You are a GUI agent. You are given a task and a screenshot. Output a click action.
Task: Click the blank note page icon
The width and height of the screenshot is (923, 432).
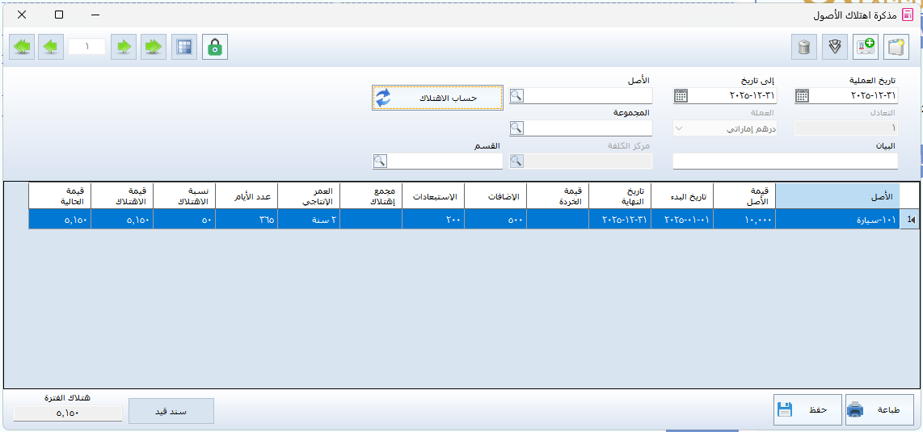pos(896,47)
